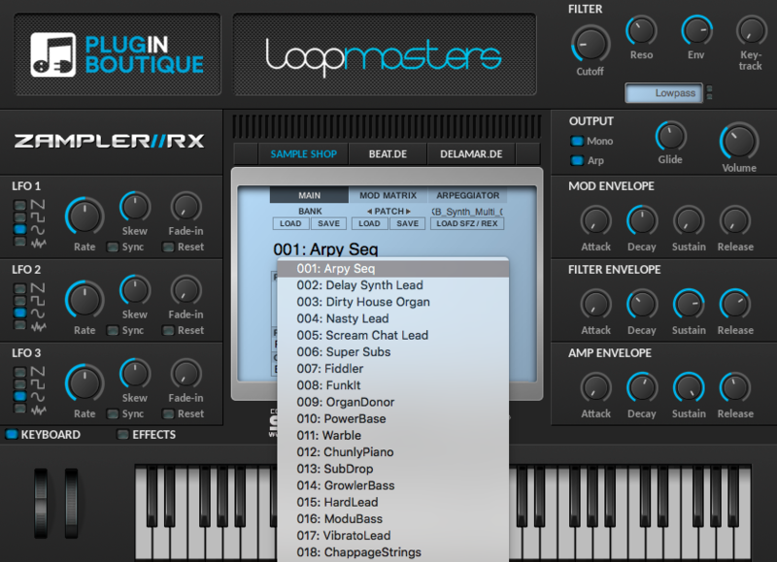Image resolution: width=777 pixels, height=562 pixels.
Task: Toggle LFO 2 Sync
Action: [x=114, y=330]
